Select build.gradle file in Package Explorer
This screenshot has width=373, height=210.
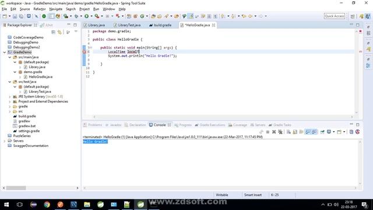click(x=27, y=116)
